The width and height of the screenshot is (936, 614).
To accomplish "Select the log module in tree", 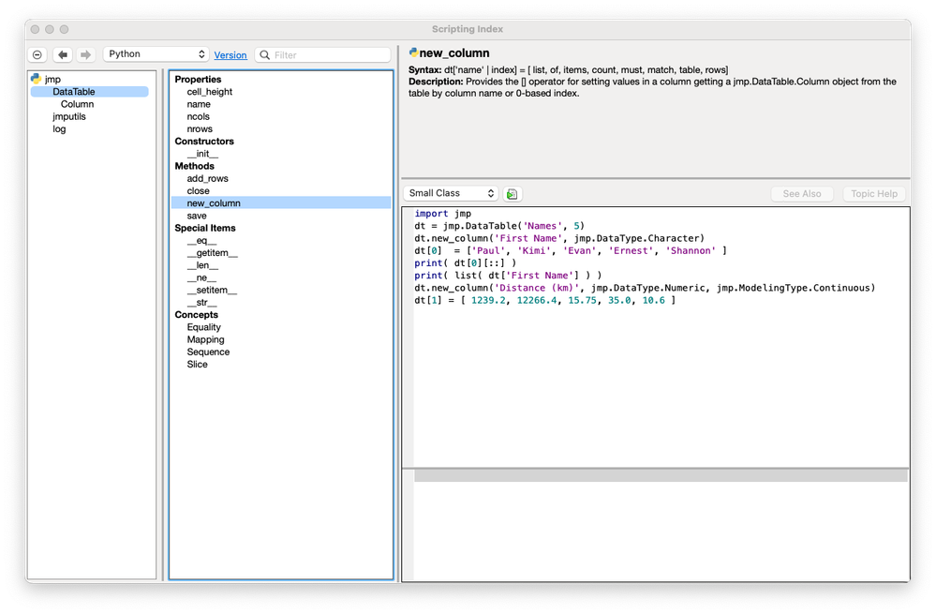I will pos(59,128).
